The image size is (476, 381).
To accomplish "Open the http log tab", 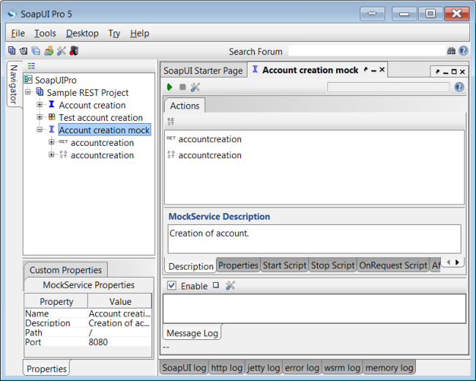I will [x=227, y=368].
